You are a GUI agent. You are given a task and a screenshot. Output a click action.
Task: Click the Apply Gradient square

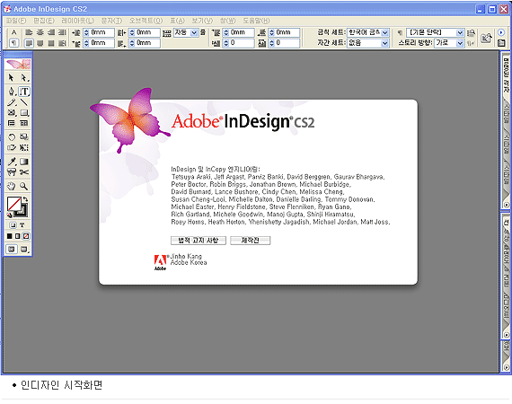coord(18,236)
